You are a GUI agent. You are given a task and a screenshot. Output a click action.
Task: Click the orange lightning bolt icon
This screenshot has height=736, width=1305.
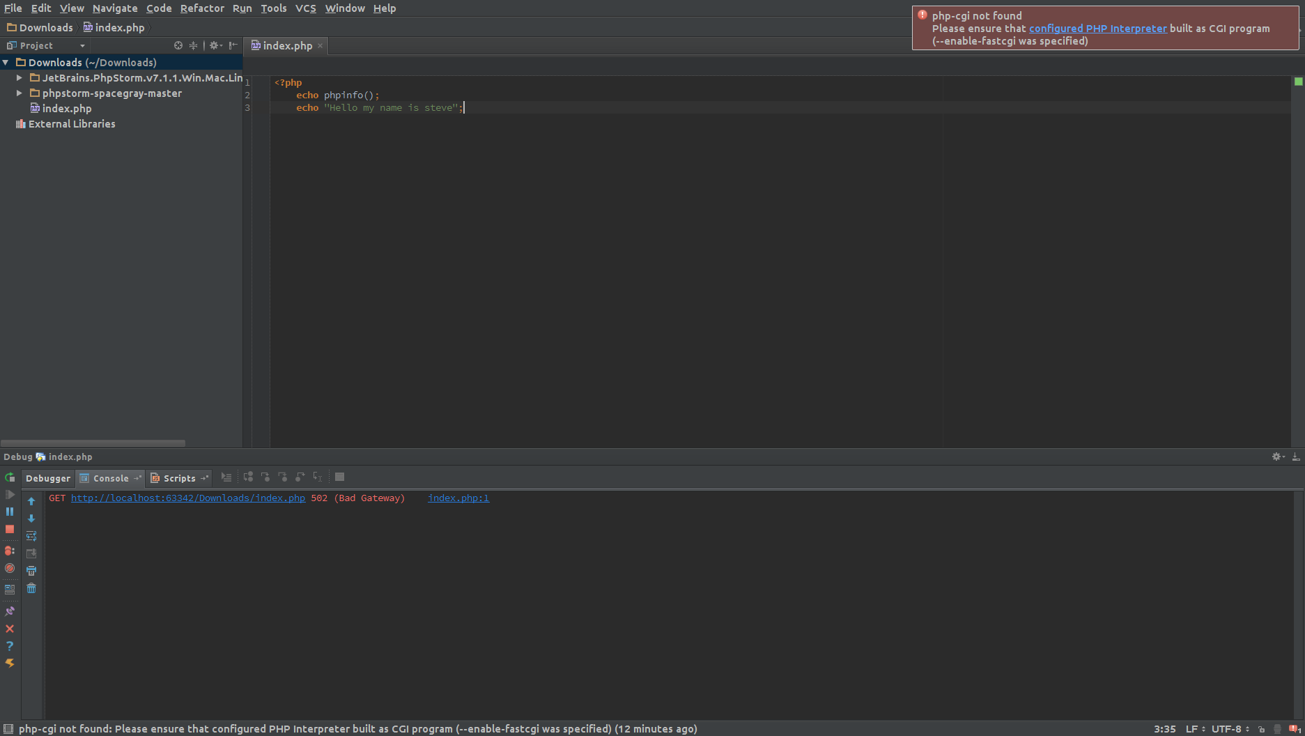click(x=10, y=664)
